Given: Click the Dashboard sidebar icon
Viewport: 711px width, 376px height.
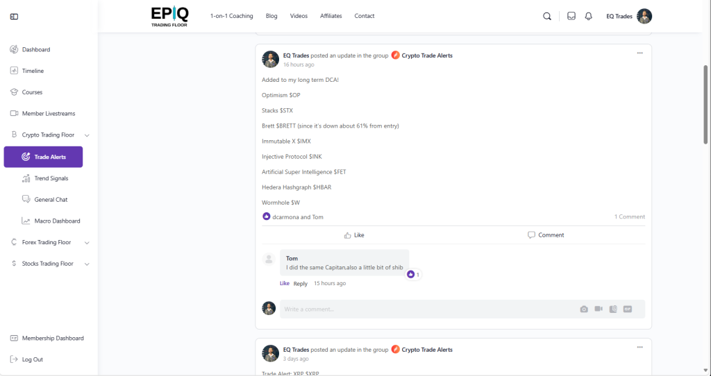Looking at the screenshot, I should pos(14,49).
